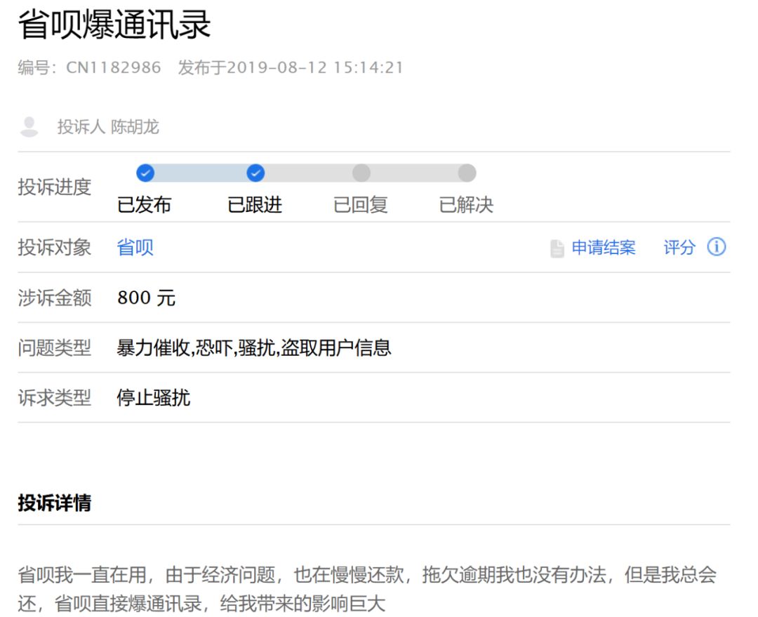Click the 省呗爆通讯录 page title

click(x=114, y=25)
